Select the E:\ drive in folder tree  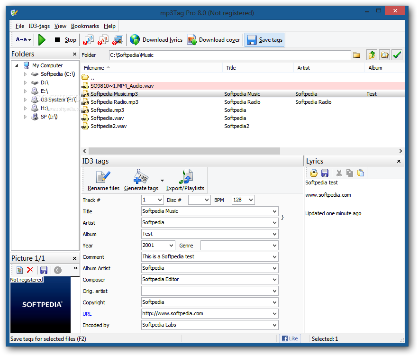[44, 91]
